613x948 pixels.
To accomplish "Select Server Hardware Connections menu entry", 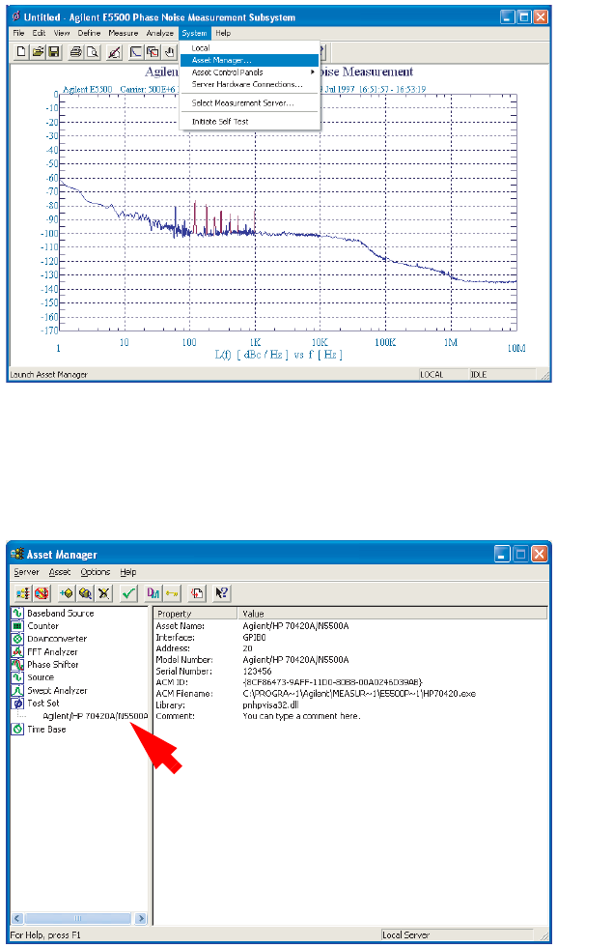I will tap(246, 85).
